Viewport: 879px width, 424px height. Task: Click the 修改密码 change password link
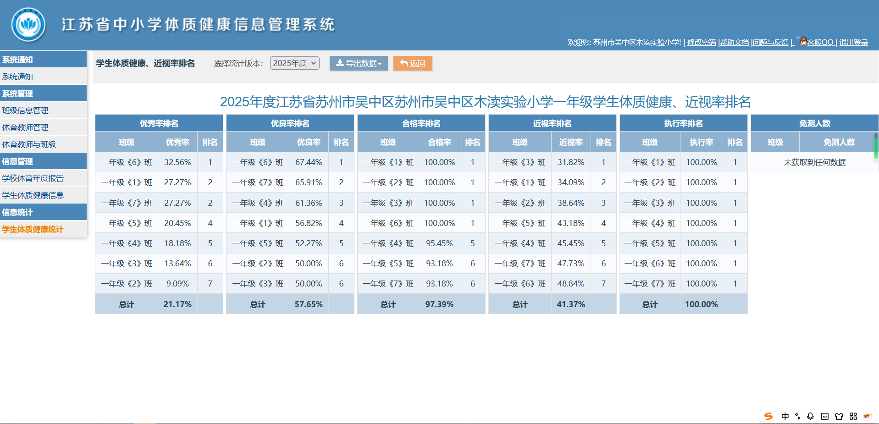click(x=701, y=42)
